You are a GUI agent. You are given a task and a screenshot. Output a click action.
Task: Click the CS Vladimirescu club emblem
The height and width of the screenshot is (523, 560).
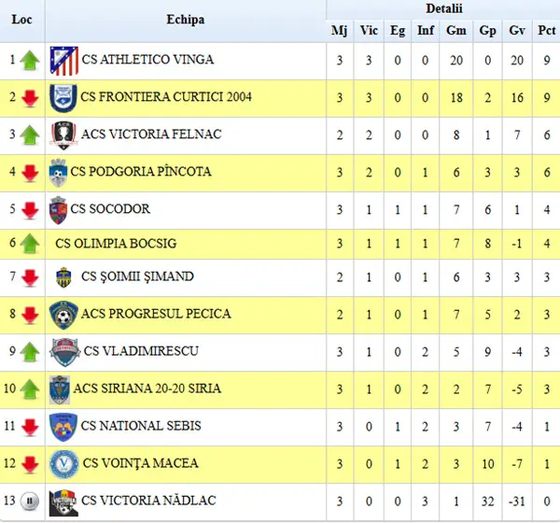[65, 352]
